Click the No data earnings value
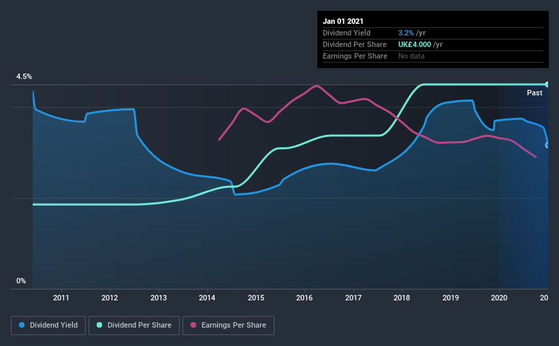Image resolution: width=559 pixels, height=346 pixels. point(411,56)
